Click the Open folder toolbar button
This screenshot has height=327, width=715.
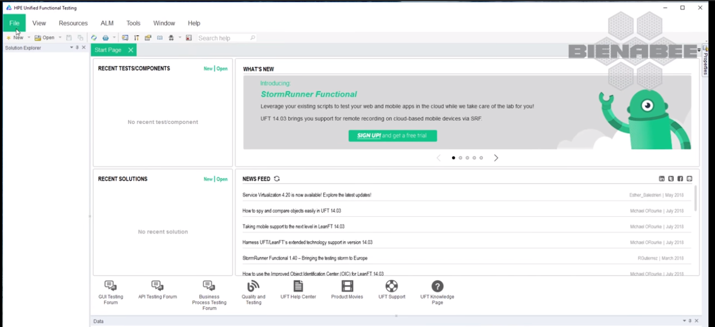(x=44, y=38)
